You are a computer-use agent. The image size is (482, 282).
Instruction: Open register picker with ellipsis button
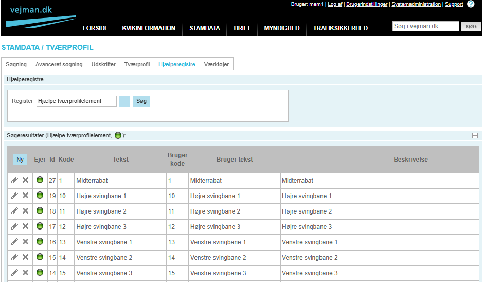124,101
